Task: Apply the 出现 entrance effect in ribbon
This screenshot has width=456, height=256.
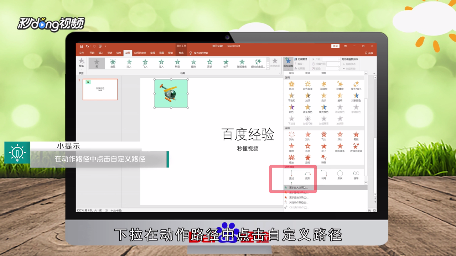Action: coord(113,64)
